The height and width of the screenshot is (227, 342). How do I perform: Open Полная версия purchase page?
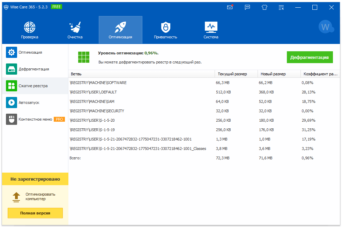[x=35, y=213]
